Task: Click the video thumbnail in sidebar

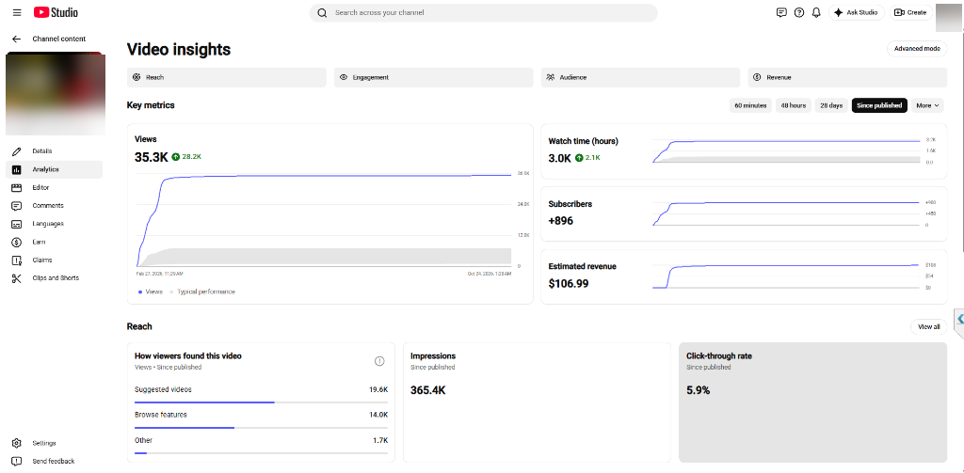Action: tap(56, 93)
